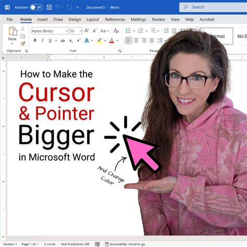This screenshot has height=247, width=247.
Task: Apply yellow text highlight color
Action: 100,41
